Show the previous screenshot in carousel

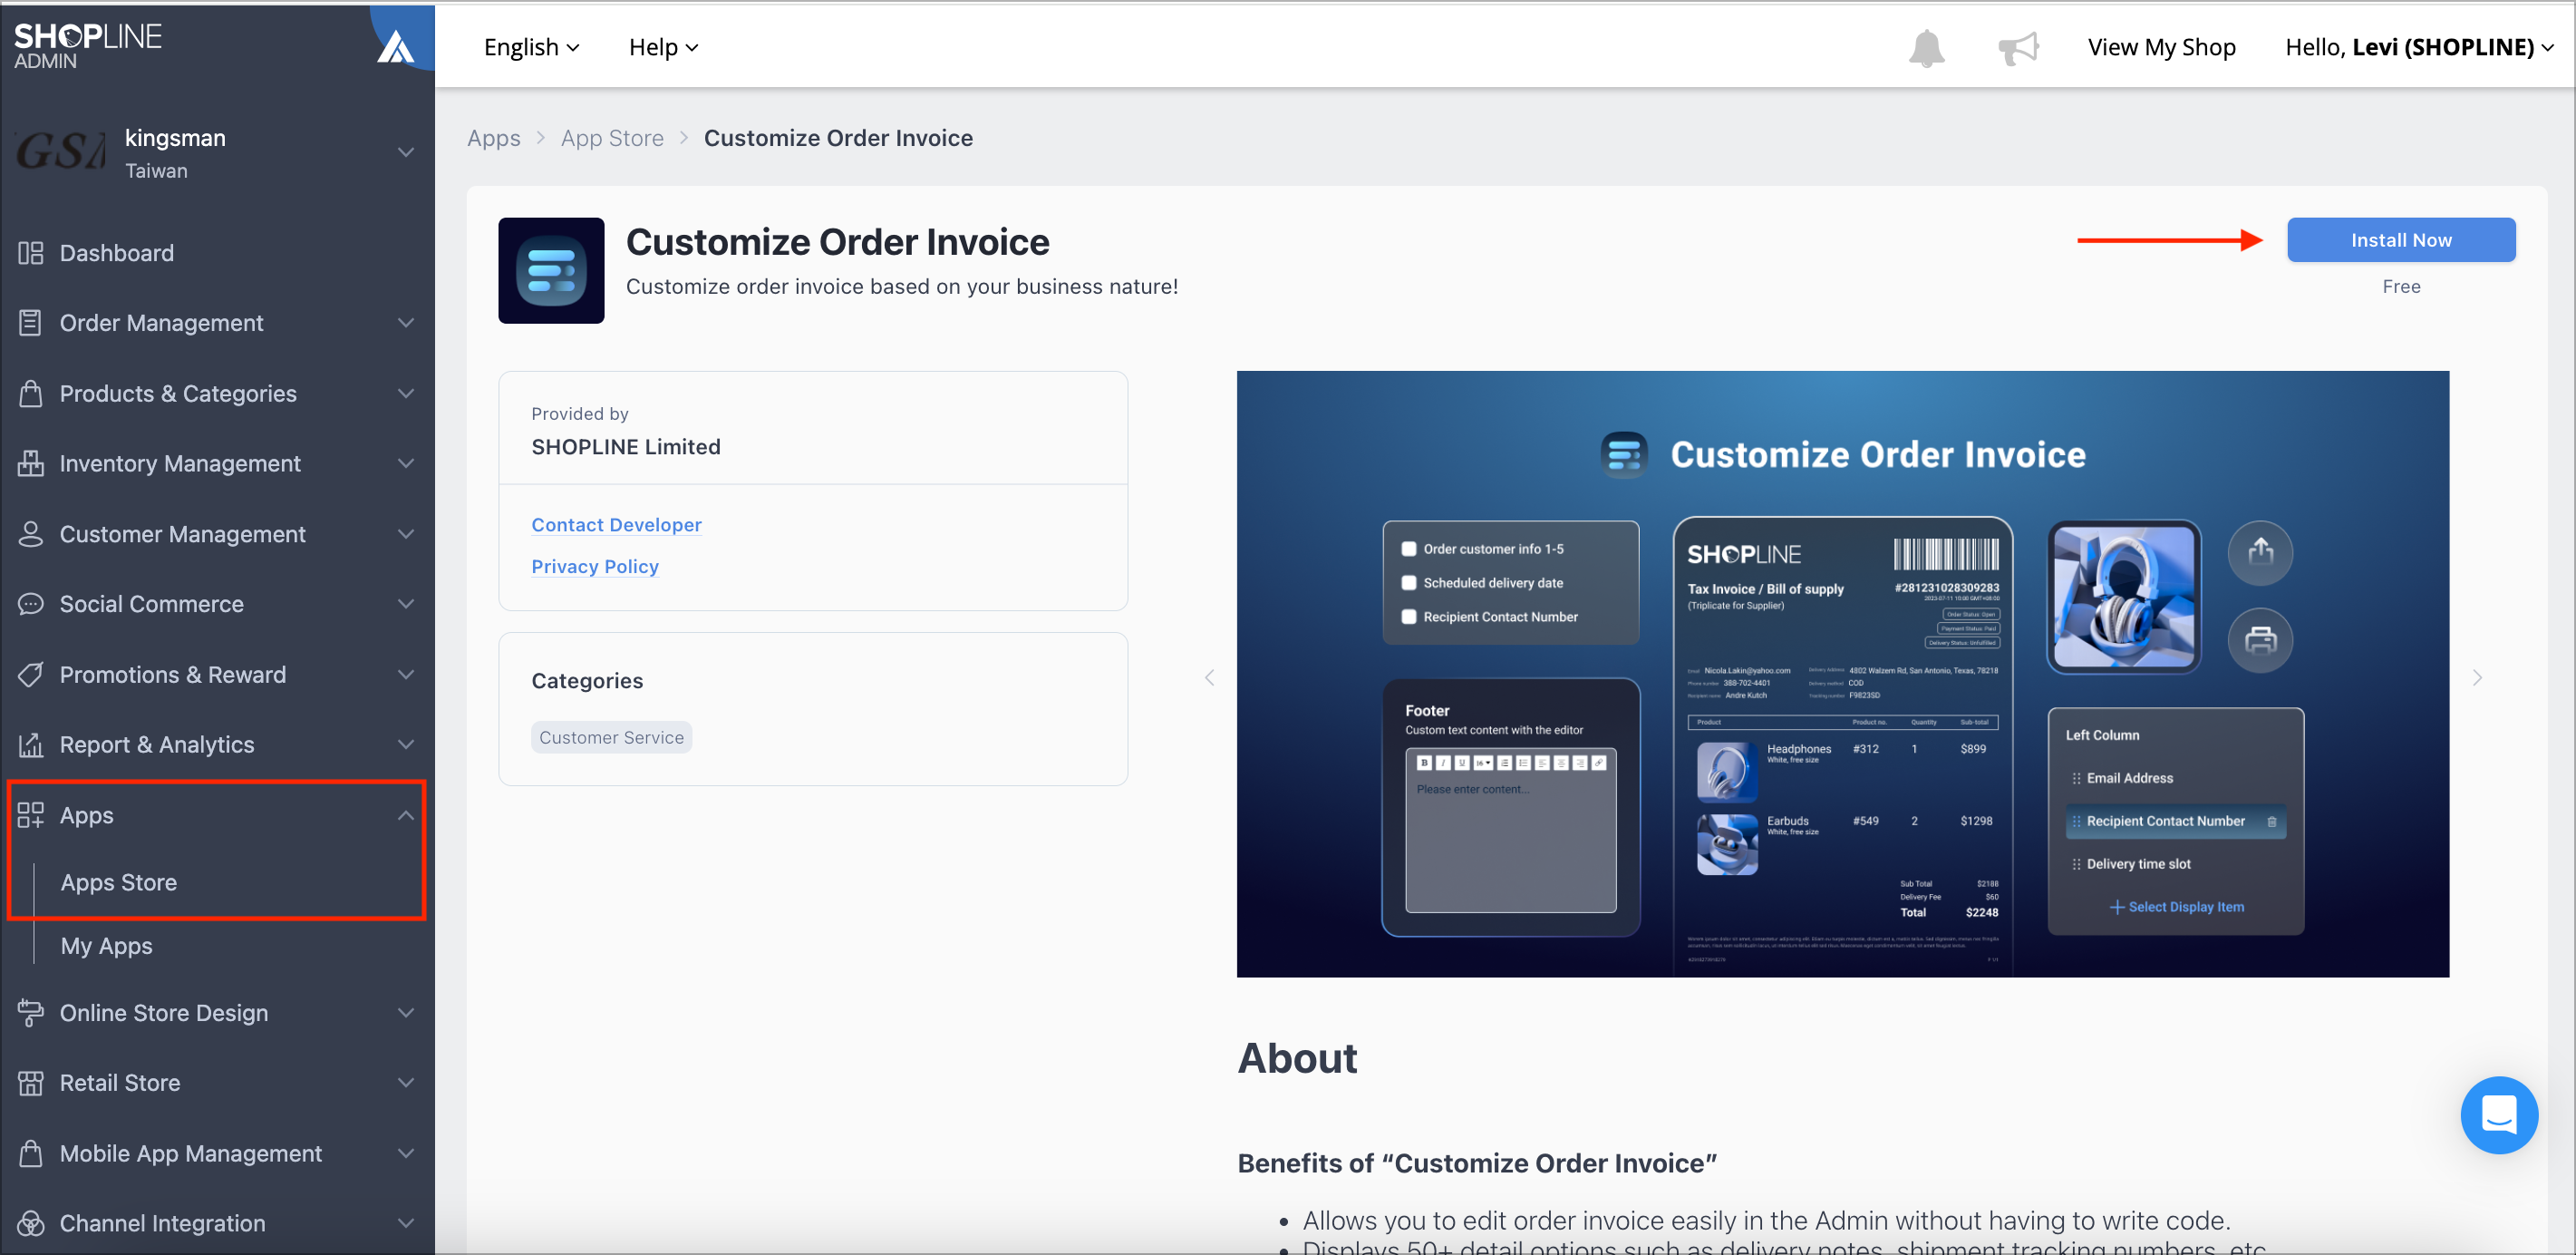(1209, 677)
